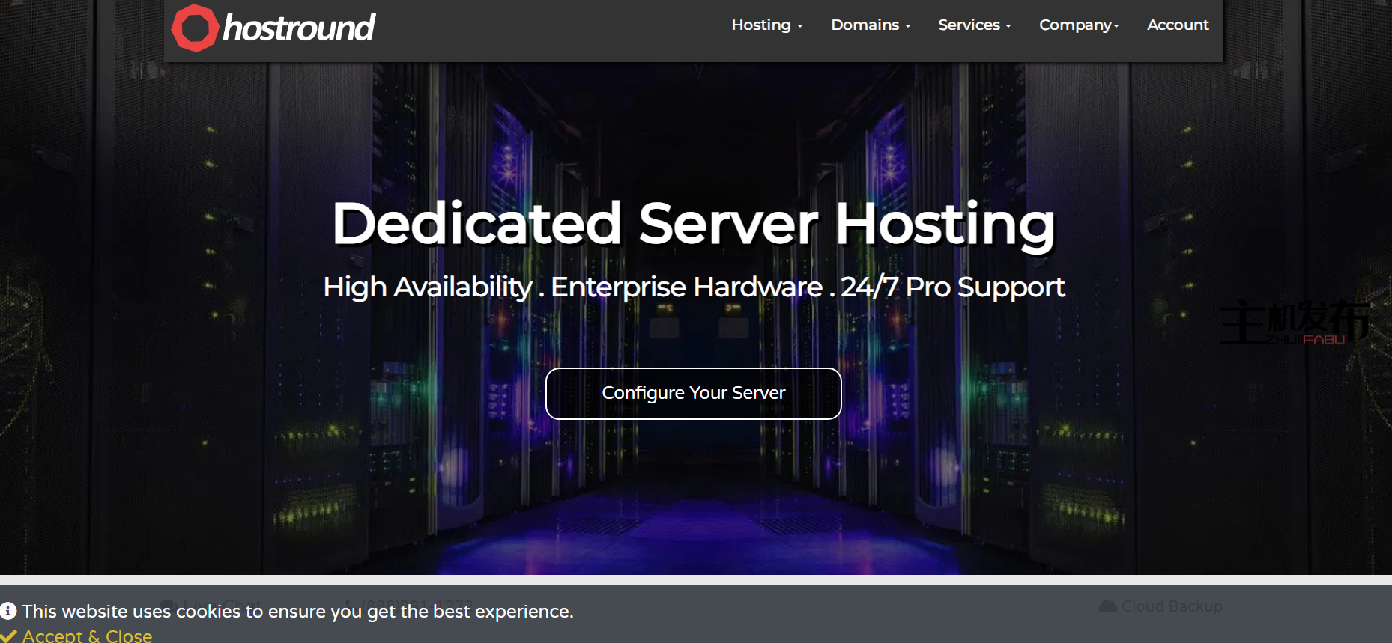Click the cookie notice message text

coord(297,612)
